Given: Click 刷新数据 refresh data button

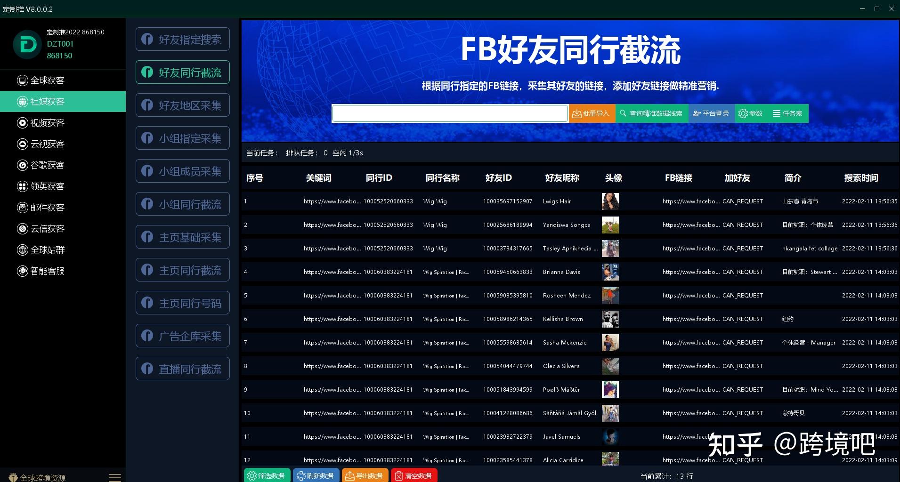Looking at the screenshot, I should (x=316, y=476).
